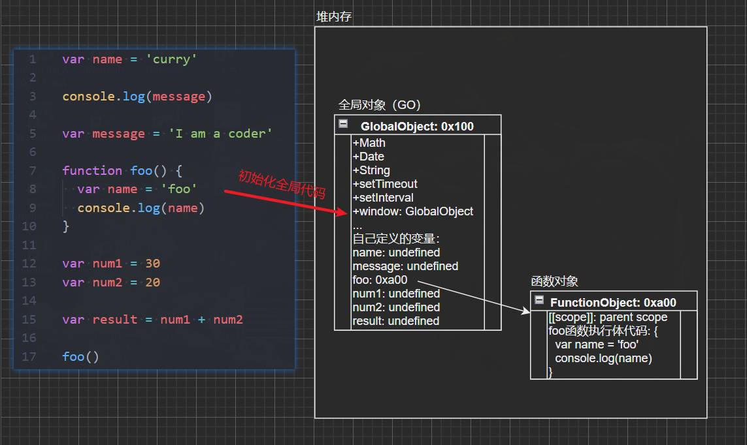
Task: Click the 函数对象 label above FunctionObject
Action: [554, 281]
